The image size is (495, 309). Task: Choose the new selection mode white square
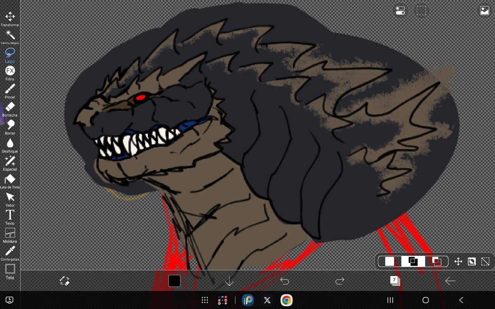click(x=390, y=261)
